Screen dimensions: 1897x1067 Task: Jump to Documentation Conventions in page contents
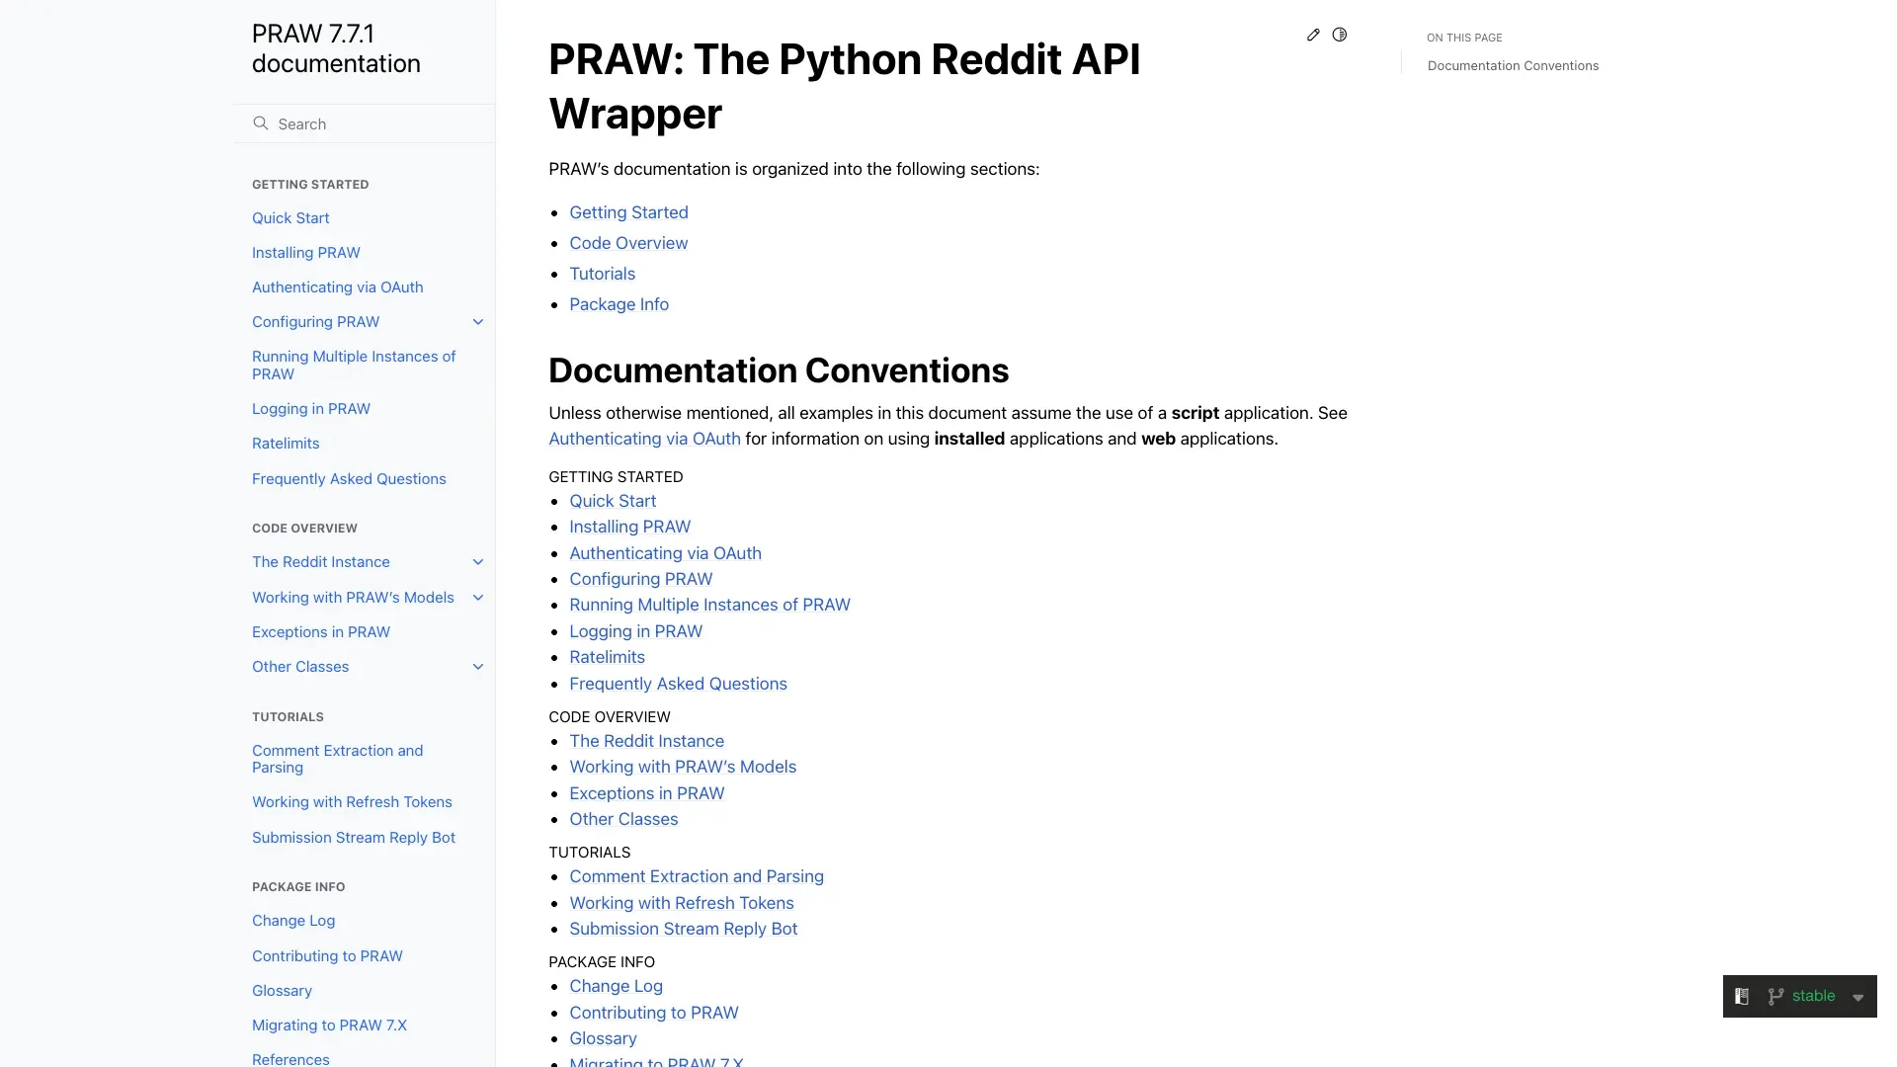[1513, 66]
